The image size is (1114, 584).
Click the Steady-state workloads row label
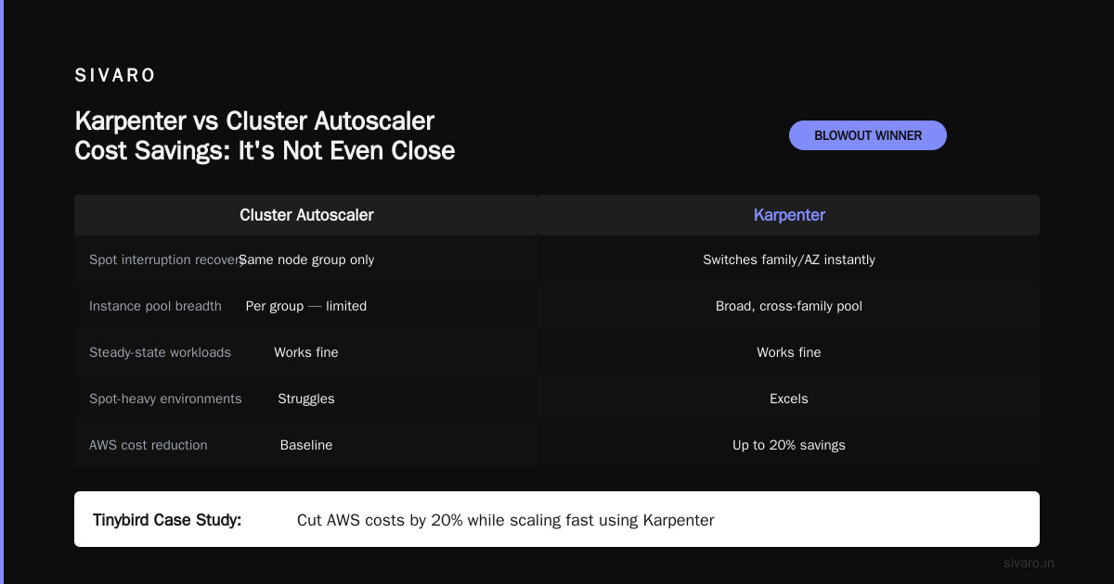coord(160,352)
